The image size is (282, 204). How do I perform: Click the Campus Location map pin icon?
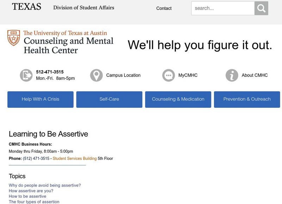click(97, 75)
